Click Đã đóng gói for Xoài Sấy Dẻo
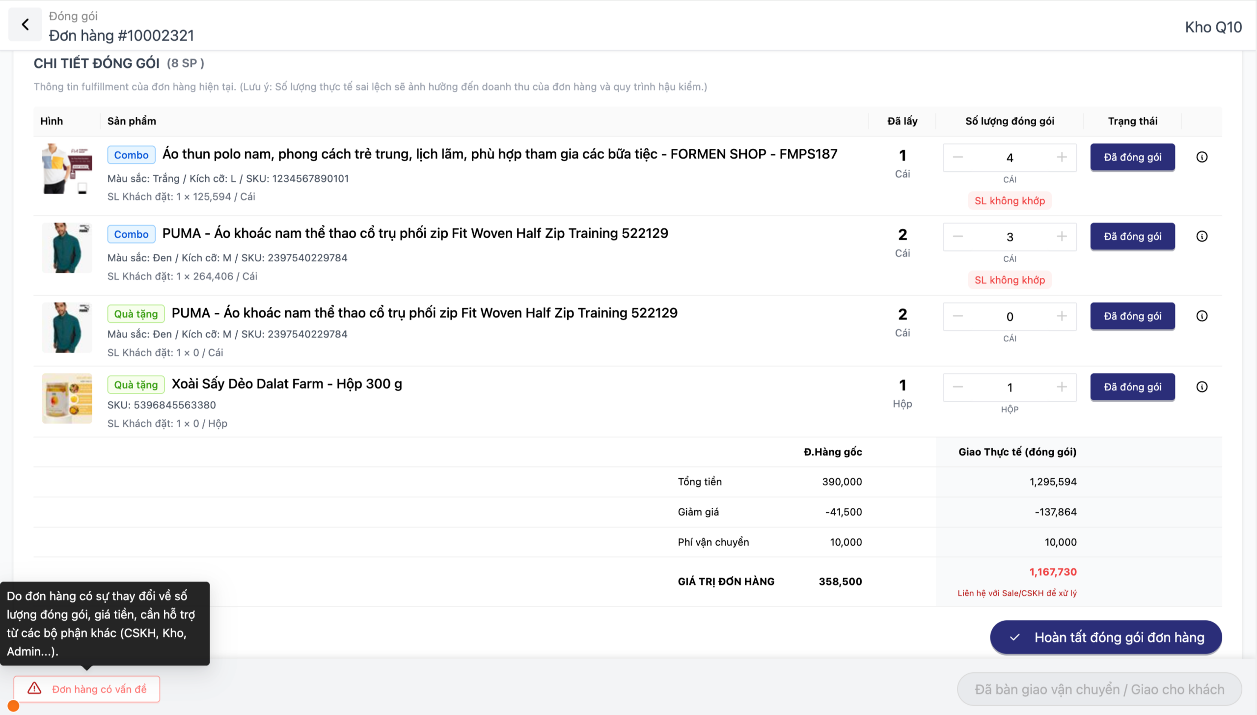The width and height of the screenshot is (1257, 715). (x=1132, y=387)
